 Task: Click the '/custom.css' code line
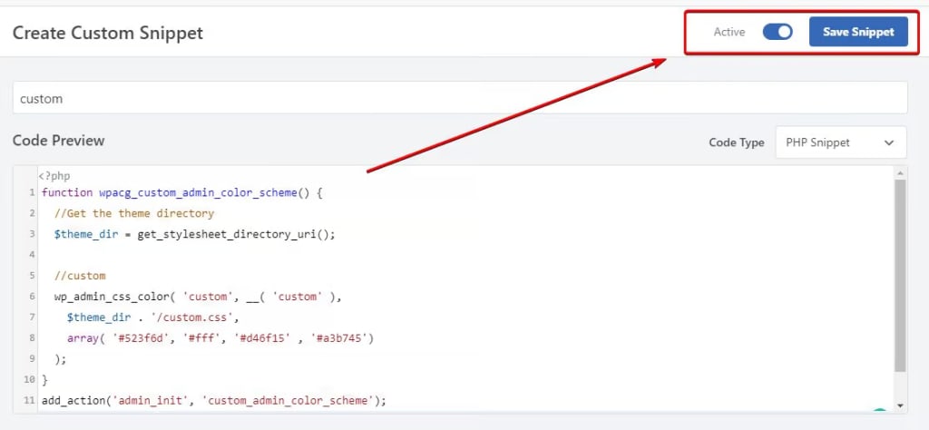point(152,318)
